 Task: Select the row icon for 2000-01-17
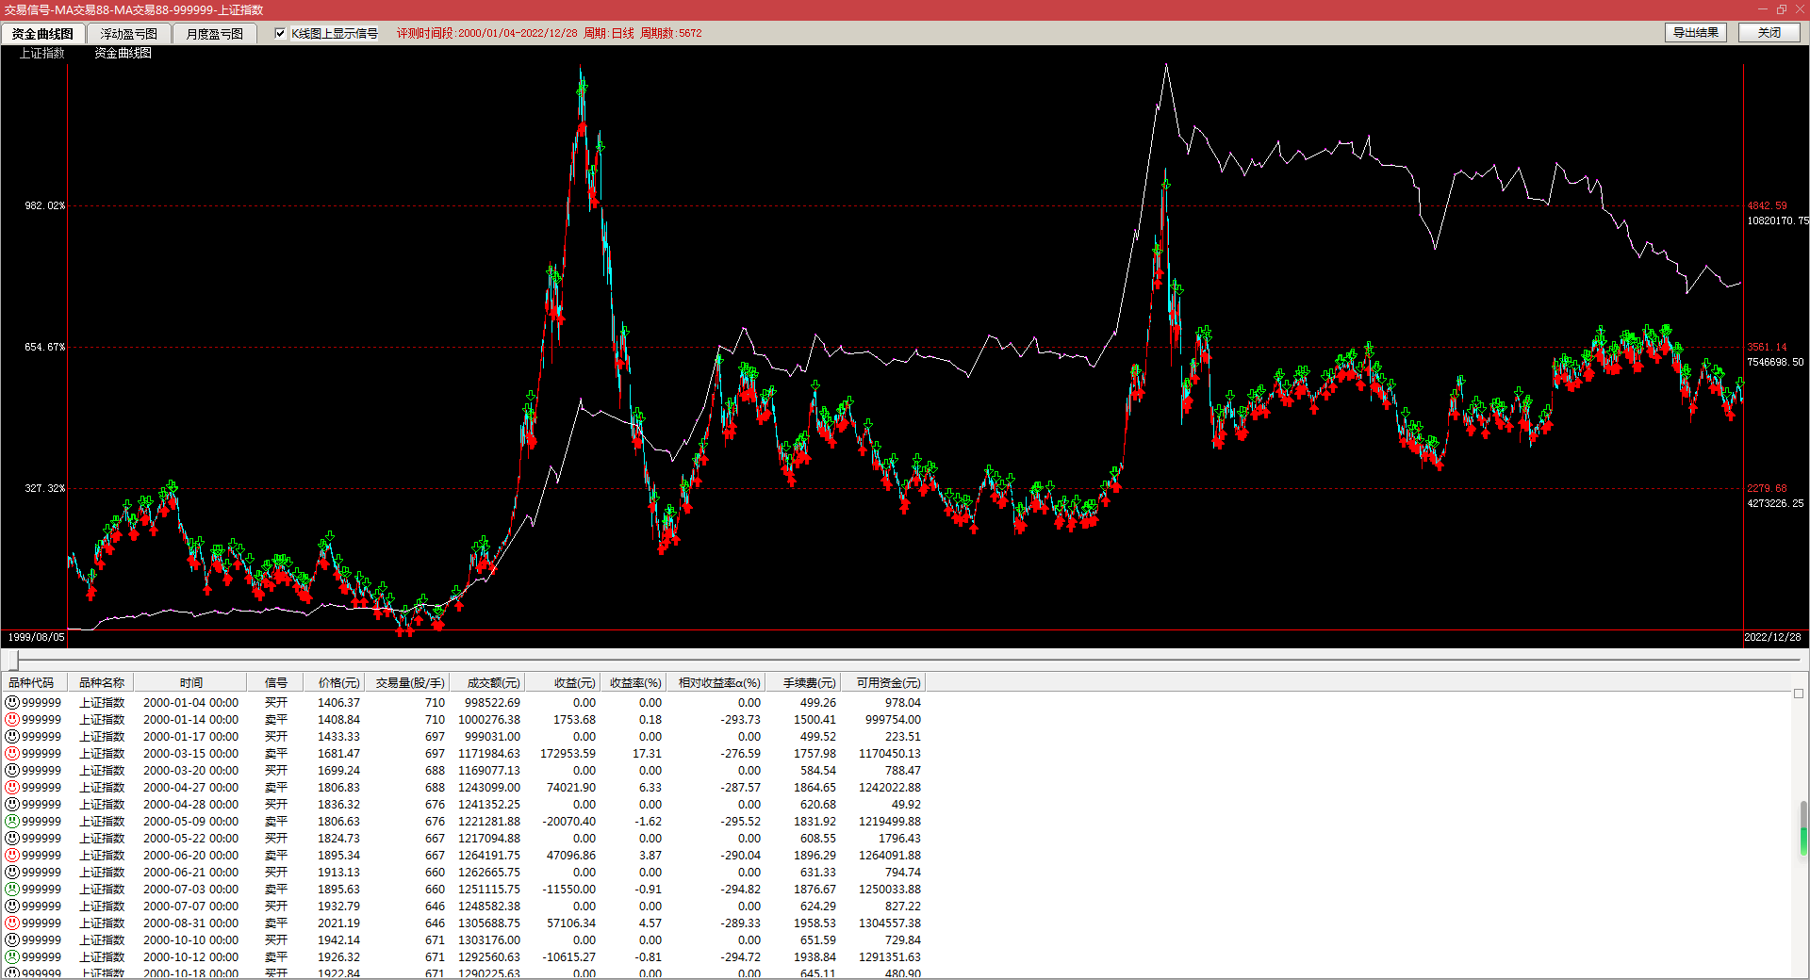coord(12,737)
